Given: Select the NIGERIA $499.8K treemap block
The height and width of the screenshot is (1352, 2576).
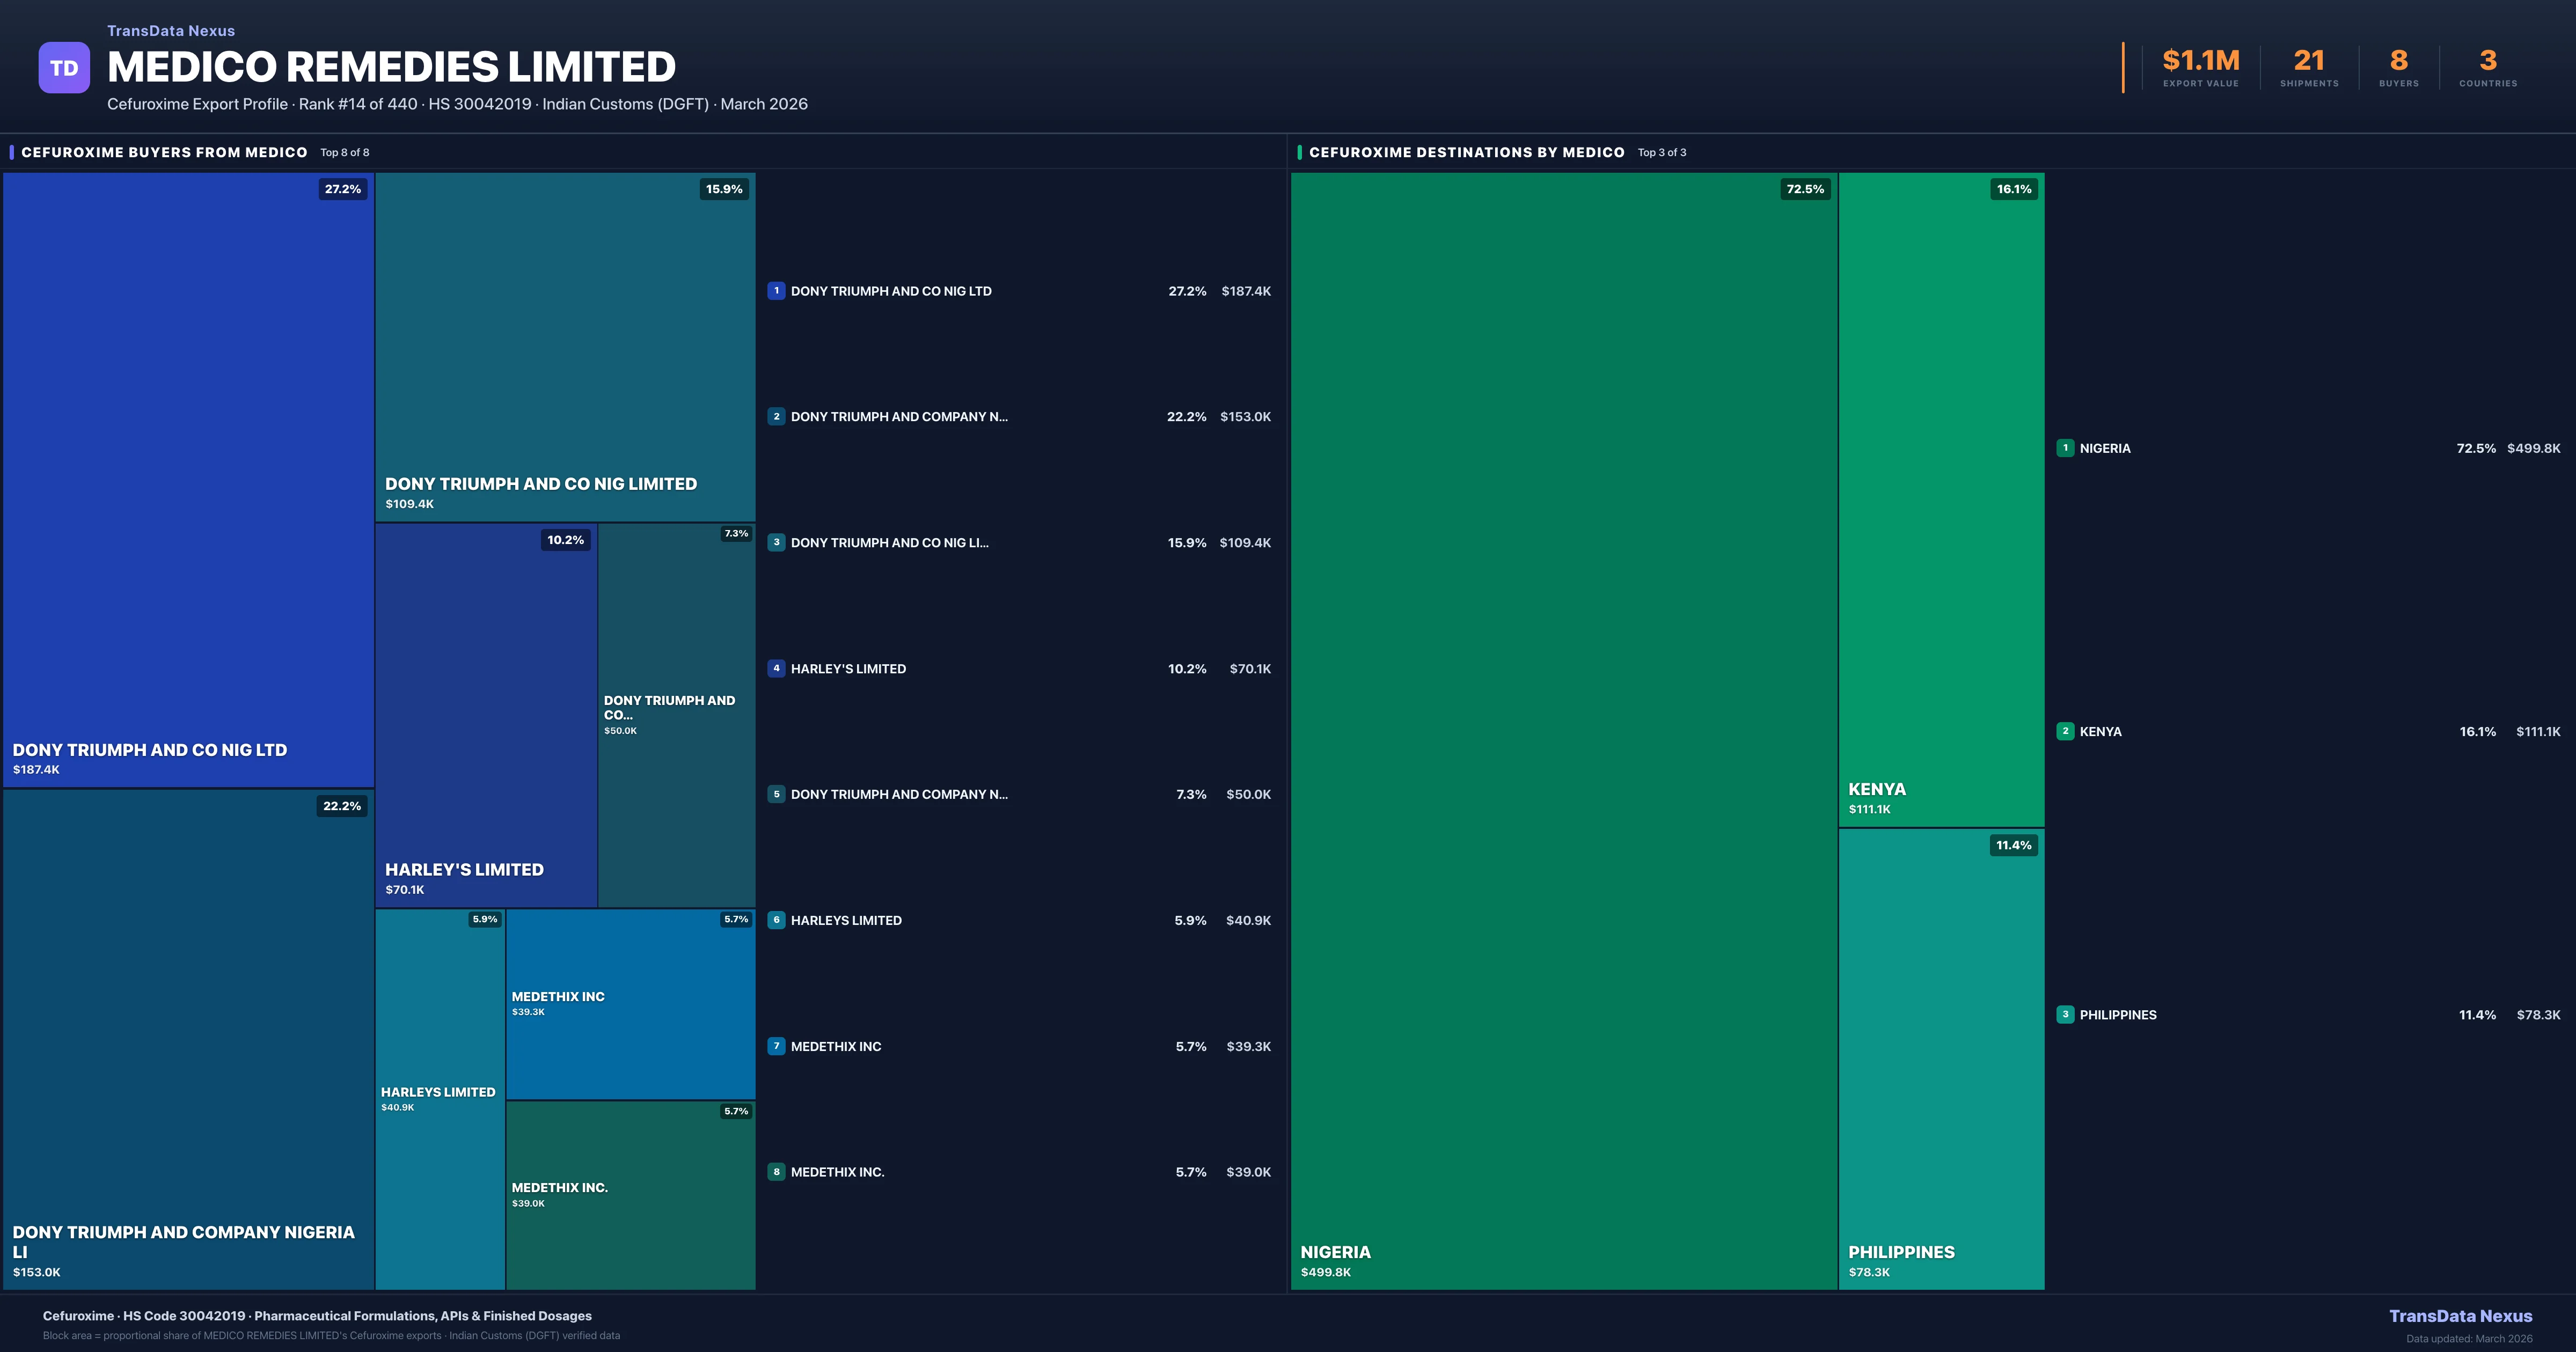Looking at the screenshot, I should tap(1563, 730).
